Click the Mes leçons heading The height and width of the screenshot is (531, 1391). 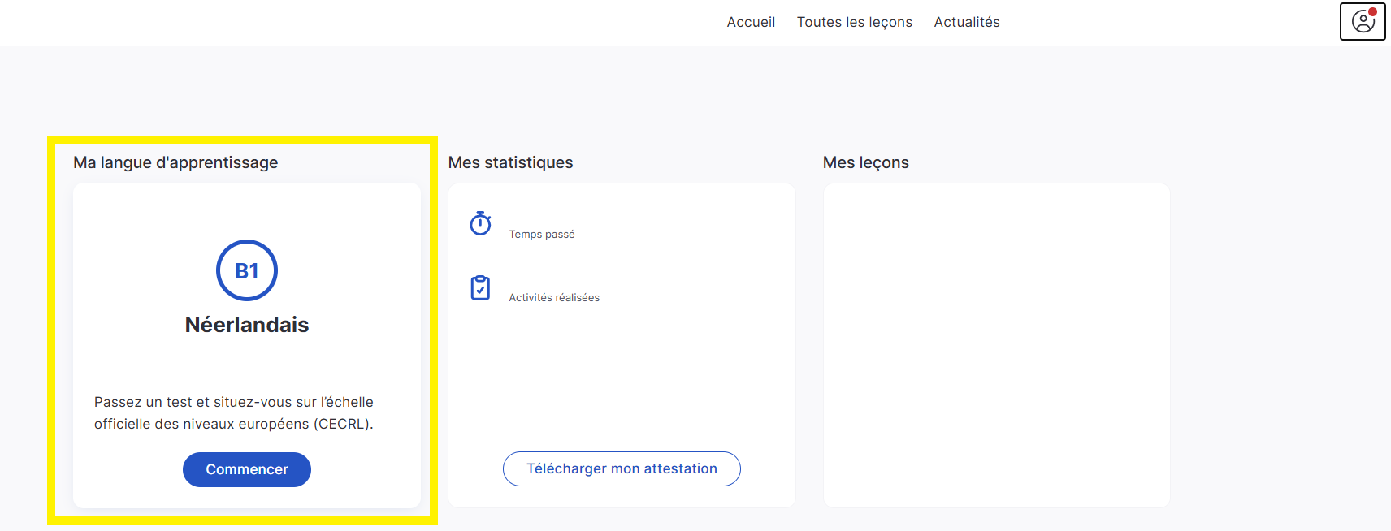click(x=866, y=162)
